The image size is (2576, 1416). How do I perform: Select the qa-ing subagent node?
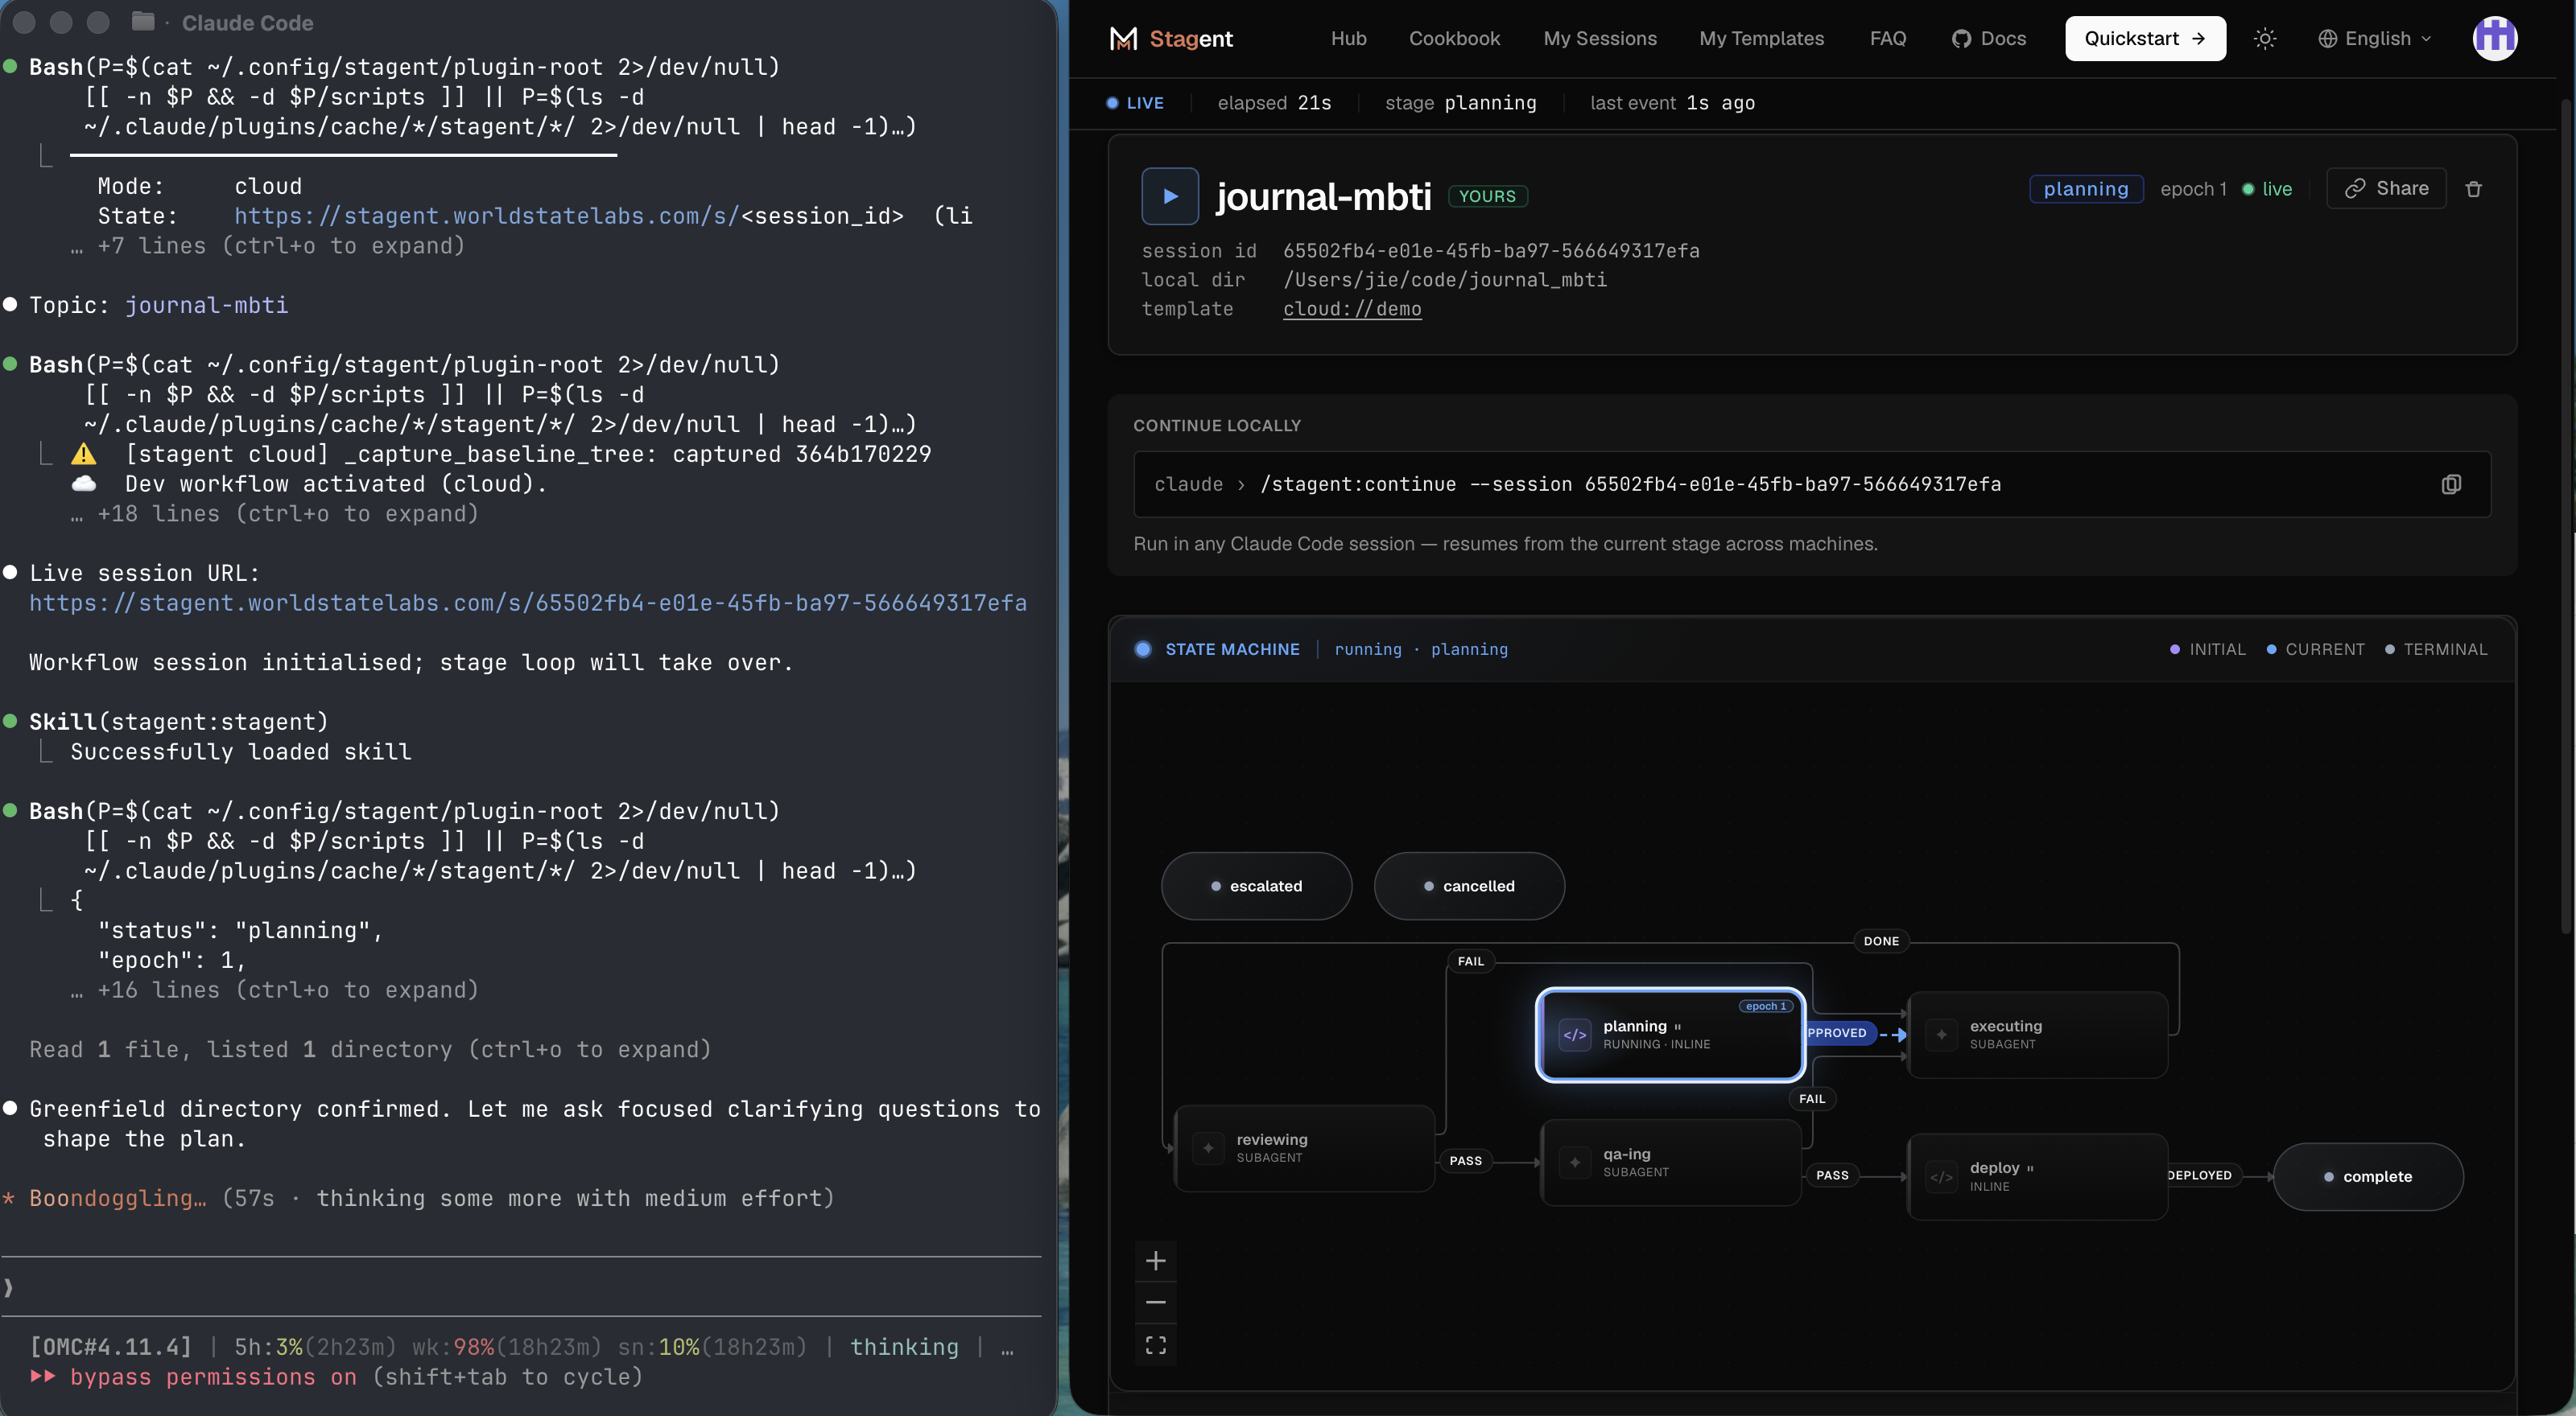click(1670, 1163)
